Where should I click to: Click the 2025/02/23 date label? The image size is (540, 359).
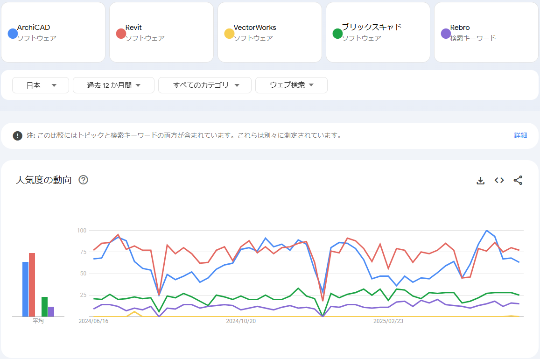[388, 321]
